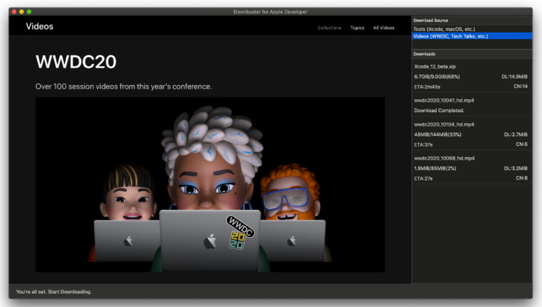
Task: Click the ETA:2m45s value
Action: [x=427, y=87]
